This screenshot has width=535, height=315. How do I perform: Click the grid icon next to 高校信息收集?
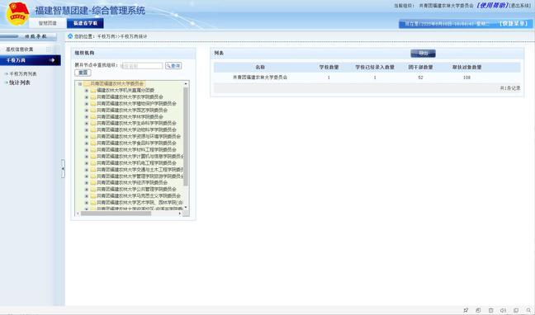click(x=49, y=49)
